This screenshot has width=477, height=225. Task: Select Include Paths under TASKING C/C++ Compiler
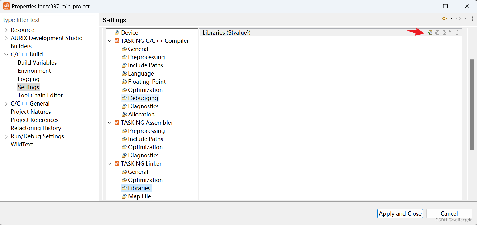(145, 65)
